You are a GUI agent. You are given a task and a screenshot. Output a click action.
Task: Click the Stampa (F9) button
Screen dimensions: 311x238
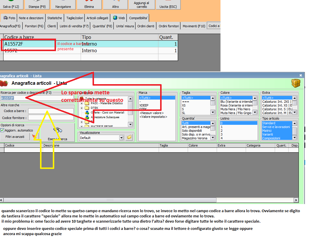37,5
